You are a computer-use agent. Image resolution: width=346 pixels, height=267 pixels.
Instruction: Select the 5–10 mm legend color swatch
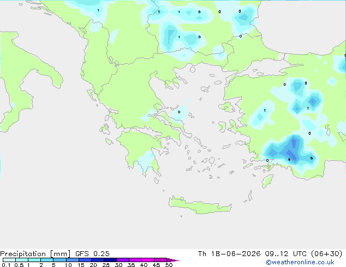click(59, 260)
